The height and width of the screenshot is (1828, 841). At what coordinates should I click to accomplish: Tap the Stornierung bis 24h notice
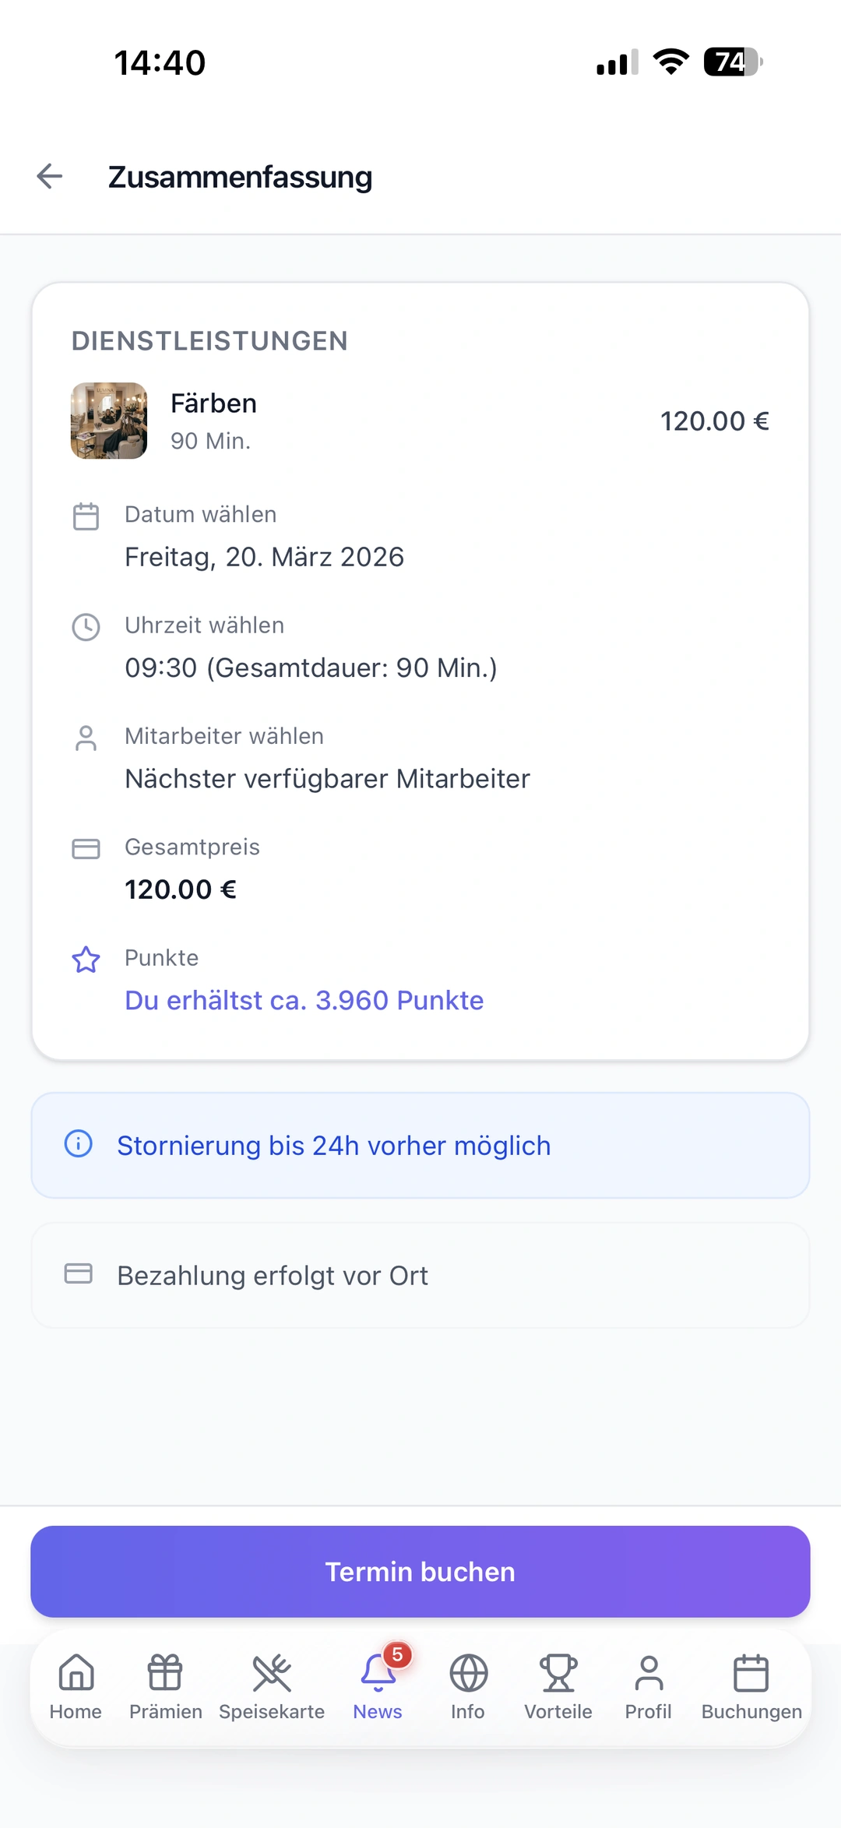click(334, 1146)
